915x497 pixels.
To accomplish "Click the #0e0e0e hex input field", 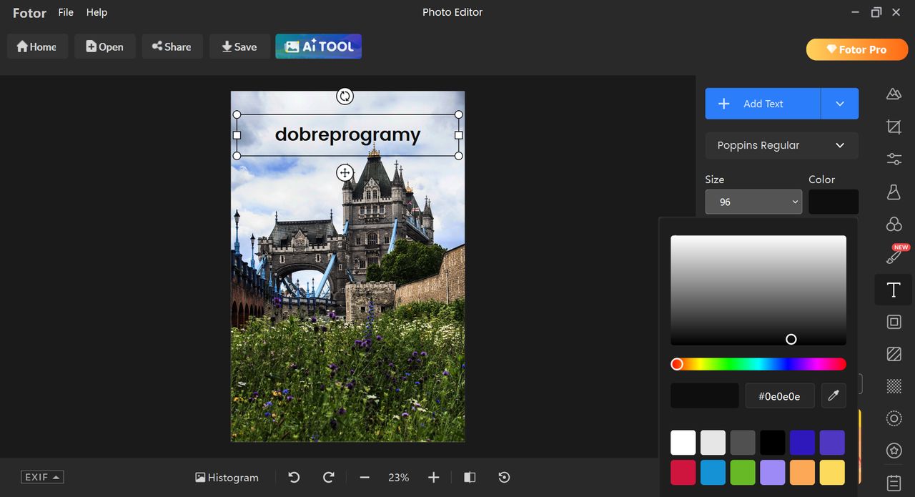I will pos(780,395).
